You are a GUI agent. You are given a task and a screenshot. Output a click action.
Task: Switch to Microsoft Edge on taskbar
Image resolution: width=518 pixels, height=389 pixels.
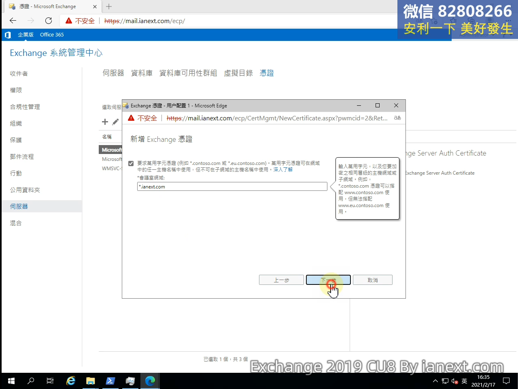[150, 381]
